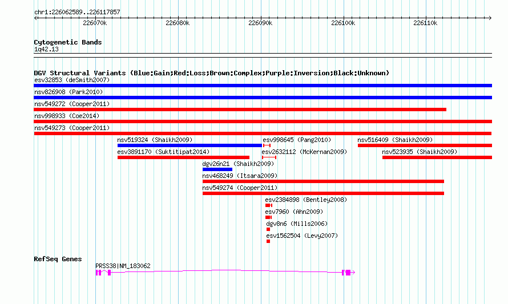The image size is (508, 304).
Task: Select the red nsv468249 loss bar
Action: click(x=323, y=181)
